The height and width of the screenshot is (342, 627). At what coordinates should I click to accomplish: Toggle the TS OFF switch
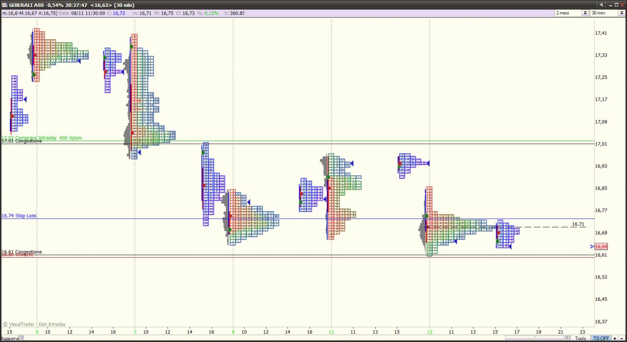[x=602, y=338]
